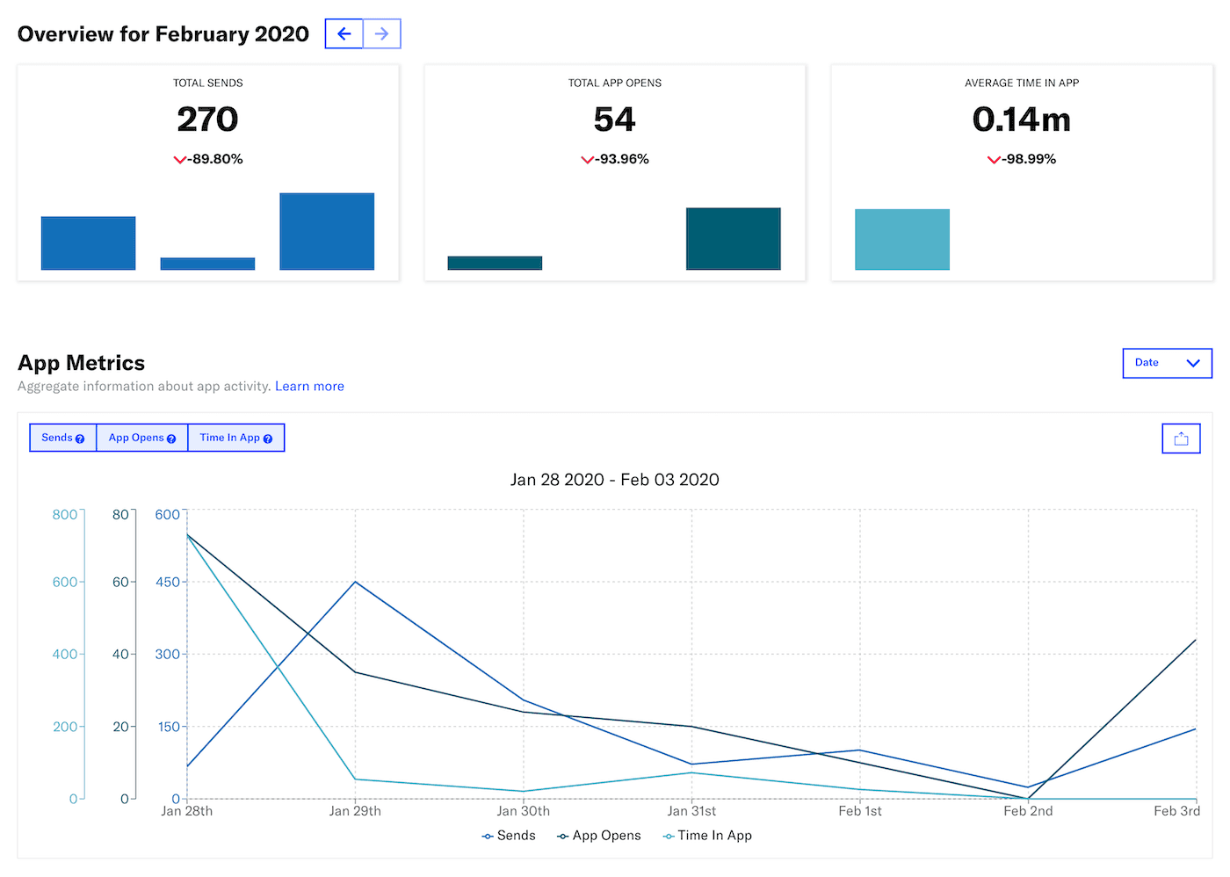Open the chart export/share icon

tap(1181, 438)
